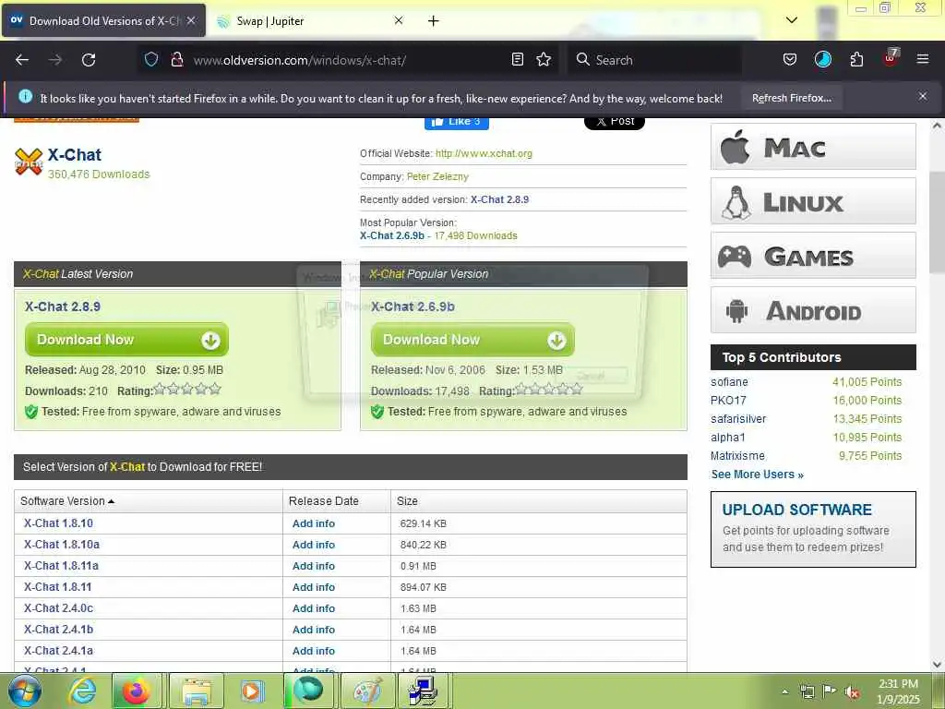Open Windows Explorer from taskbar
The image size is (945, 709).
(x=197, y=691)
